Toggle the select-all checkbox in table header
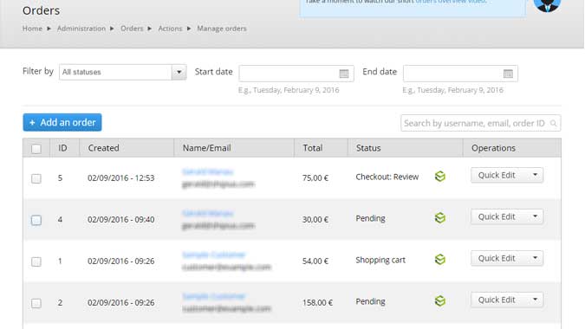 (x=36, y=149)
